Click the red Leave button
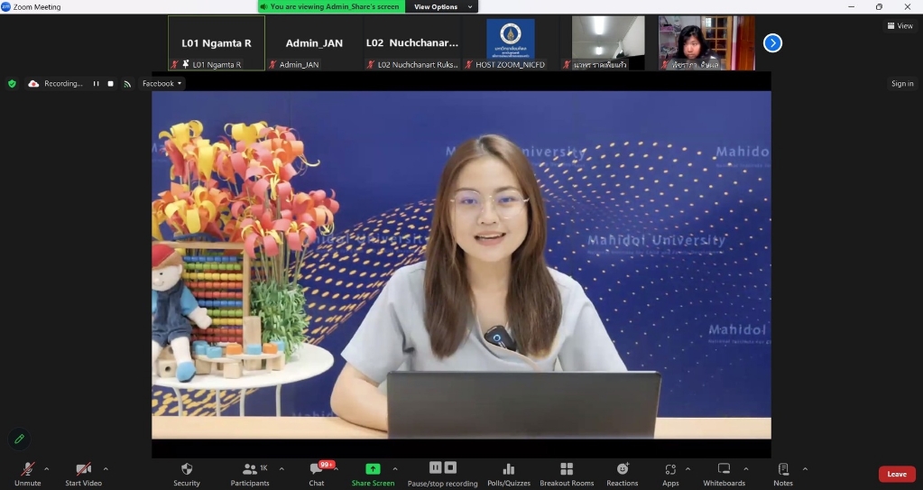Viewport: 923px width, 490px height. click(897, 474)
